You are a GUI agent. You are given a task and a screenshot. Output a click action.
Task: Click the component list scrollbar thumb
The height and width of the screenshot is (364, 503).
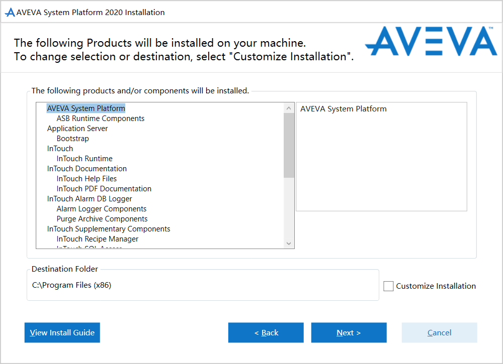(289, 145)
